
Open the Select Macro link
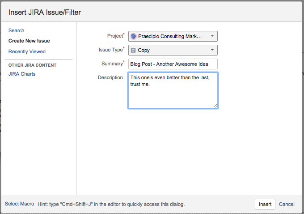pyautogui.click(x=19, y=204)
